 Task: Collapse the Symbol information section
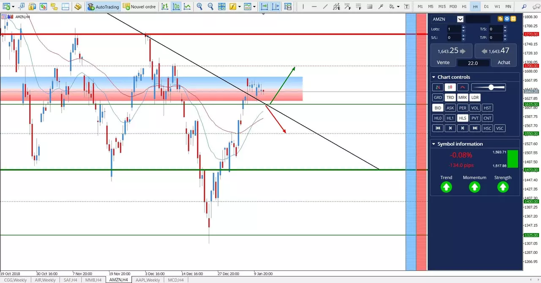pyautogui.click(x=434, y=144)
